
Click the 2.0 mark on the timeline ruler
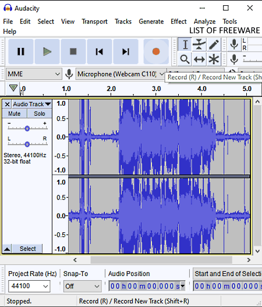[111, 89]
